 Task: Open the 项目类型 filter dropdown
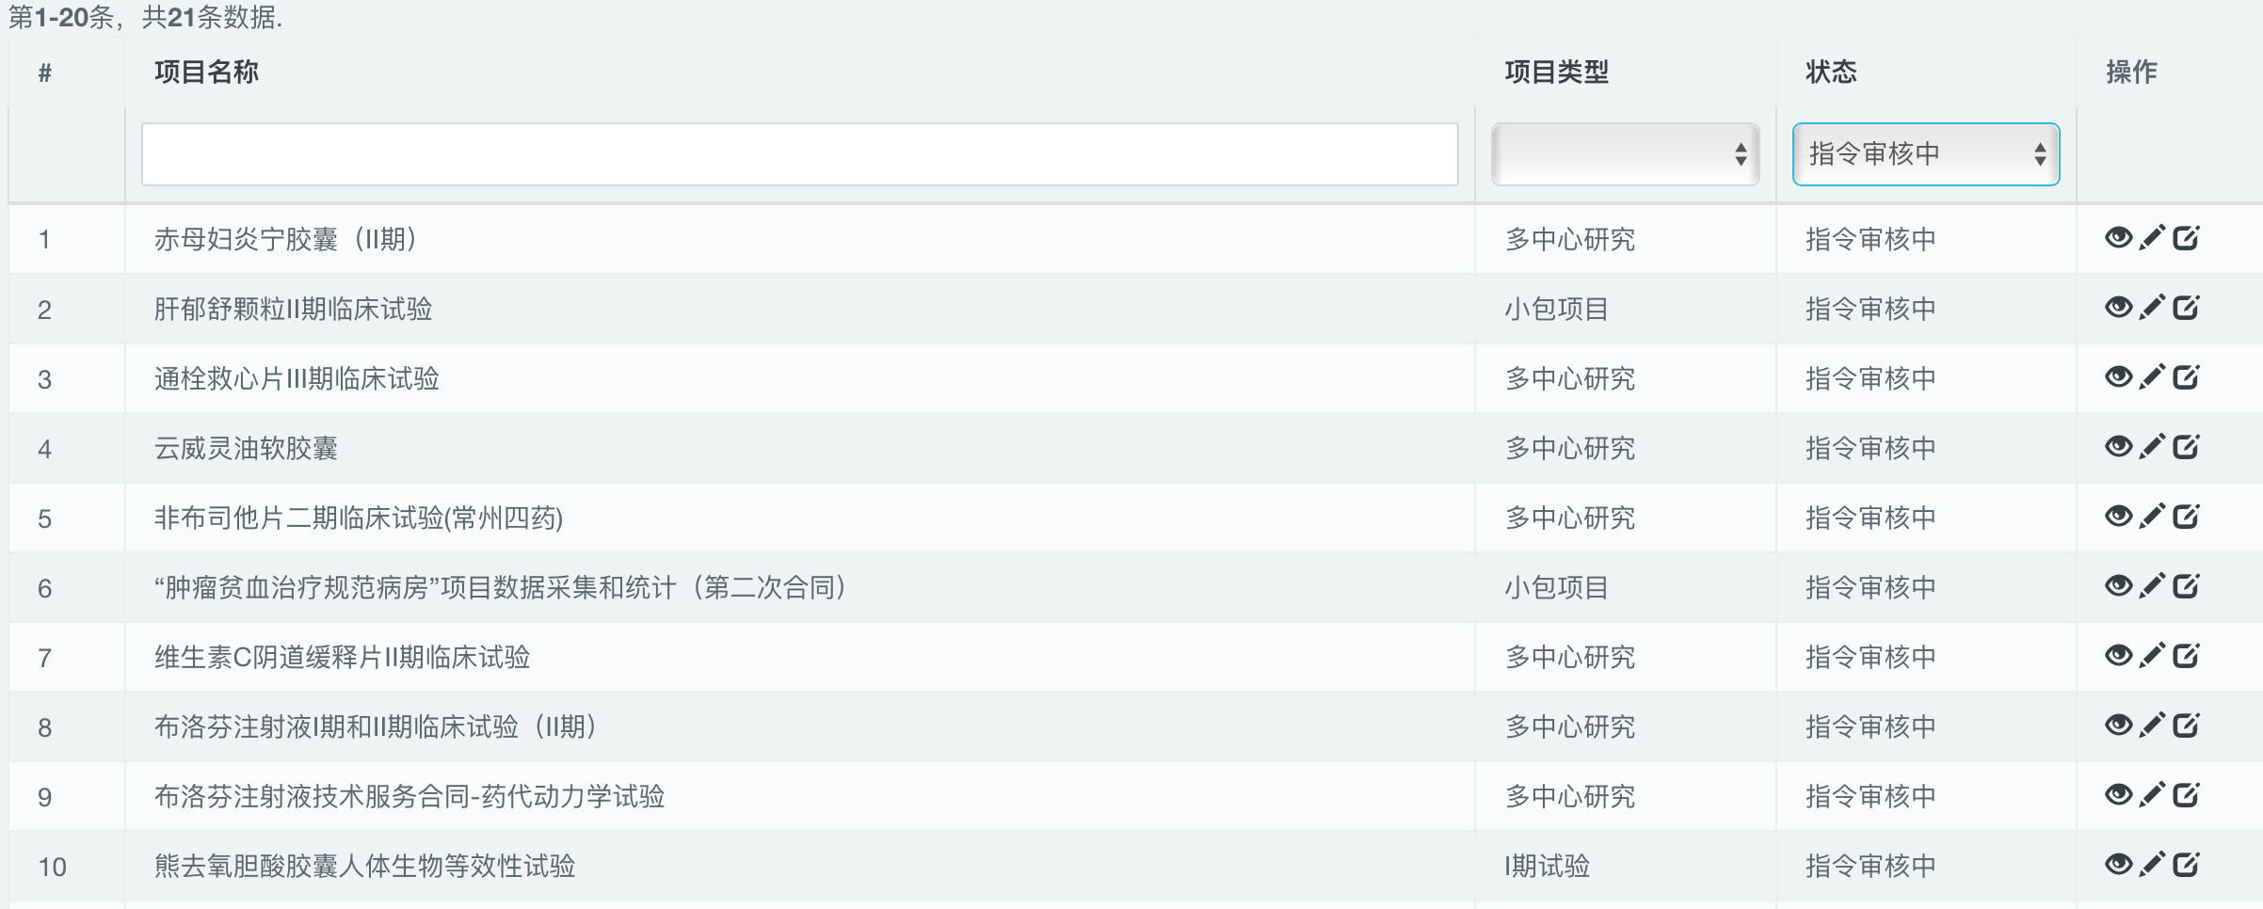[x=1625, y=154]
